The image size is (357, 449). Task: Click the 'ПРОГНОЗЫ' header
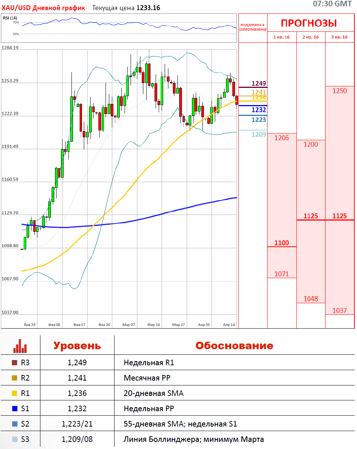(x=309, y=23)
